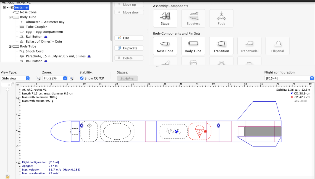Screen dimensions: 315x179
Task: Add a Stage assembly component
Action: (x=165, y=18)
